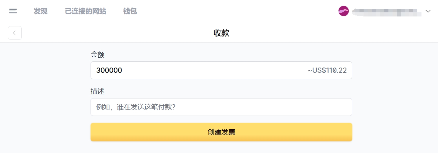Go to the 钱包 tab

pos(130,11)
